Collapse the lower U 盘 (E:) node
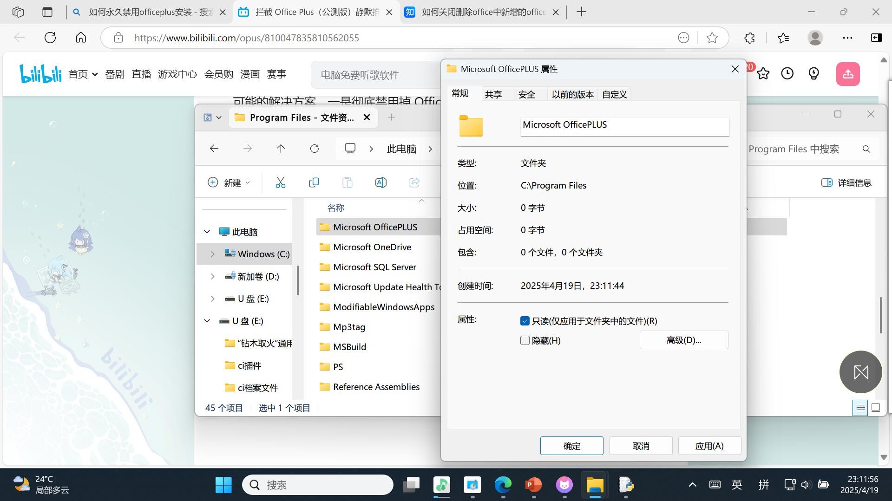This screenshot has width=892, height=501. (x=207, y=321)
